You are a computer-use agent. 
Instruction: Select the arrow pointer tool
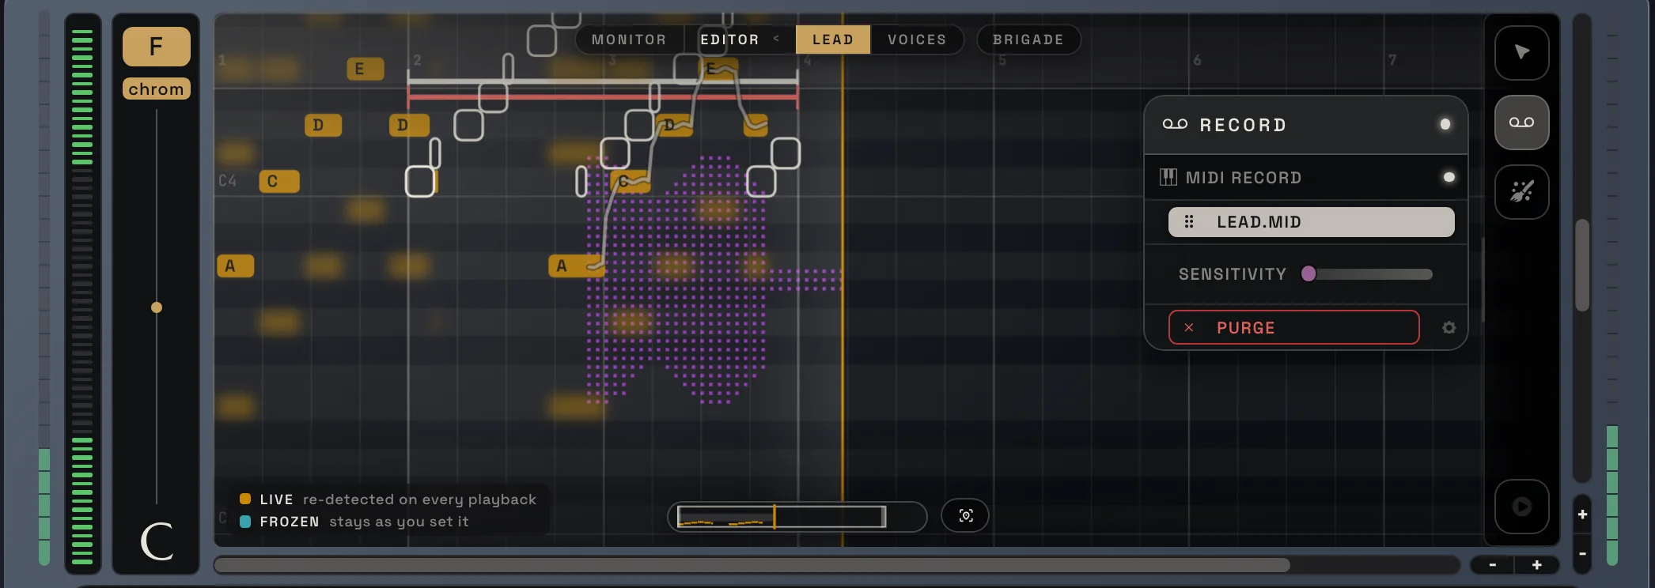coord(1521,53)
